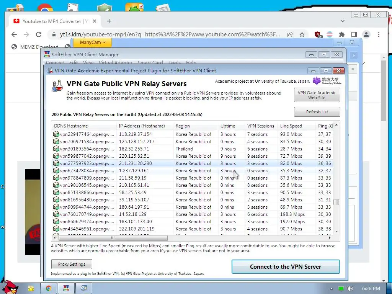Click the 7 sessions cell
This screenshot has width=392, height=294.
click(258, 134)
